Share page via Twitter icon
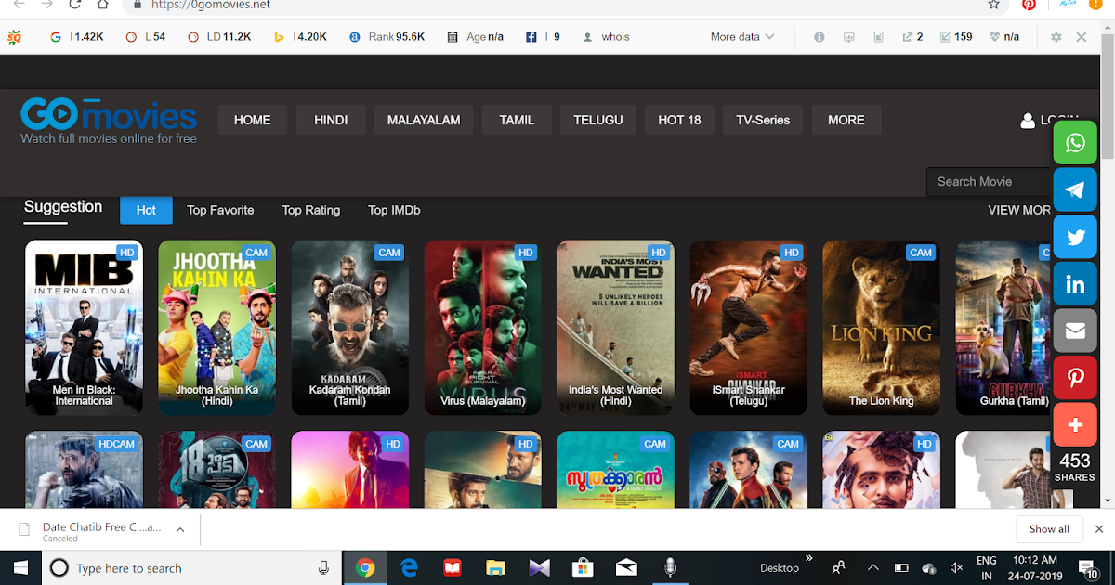Image resolution: width=1115 pixels, height=585 pixels. (1075, 237)
